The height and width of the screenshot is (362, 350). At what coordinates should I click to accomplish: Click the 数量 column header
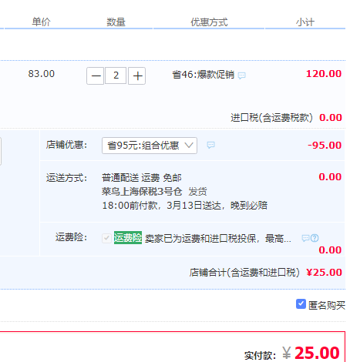[116, 22]
